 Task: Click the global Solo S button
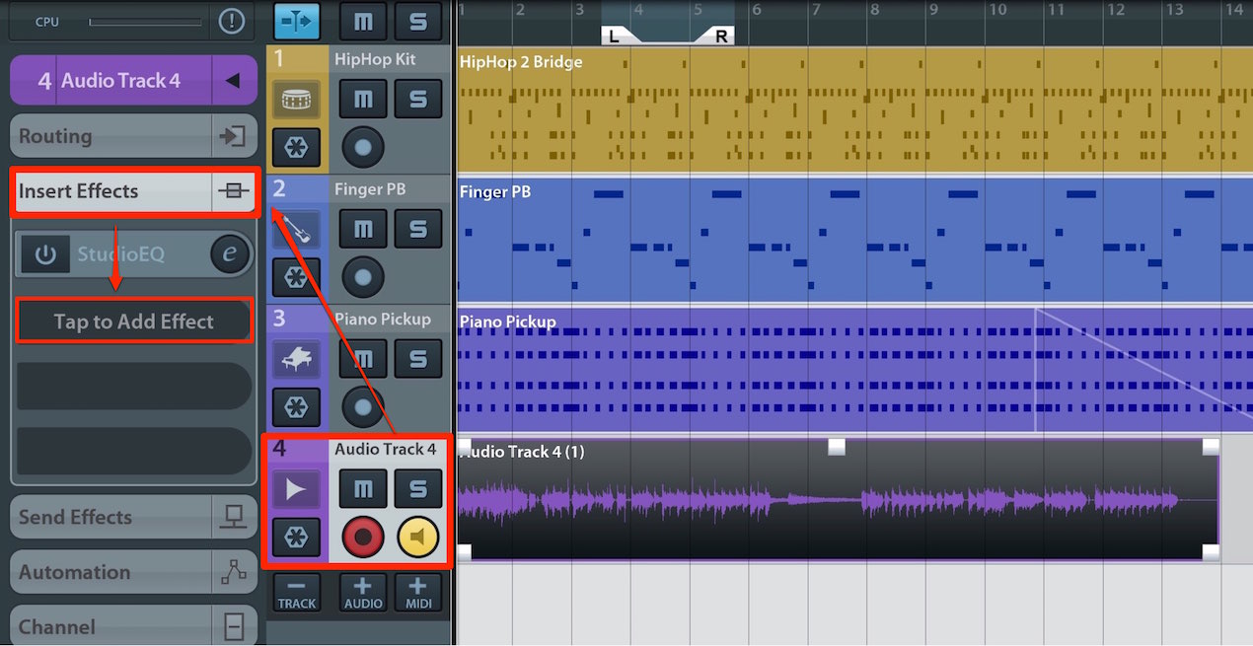(x=418, y=21)
